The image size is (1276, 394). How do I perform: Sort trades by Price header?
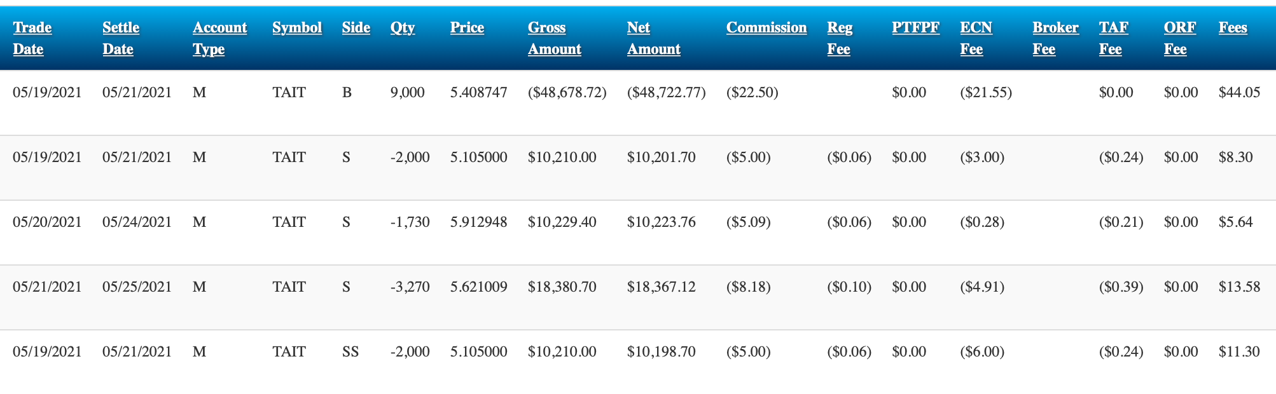coord(467,28)
